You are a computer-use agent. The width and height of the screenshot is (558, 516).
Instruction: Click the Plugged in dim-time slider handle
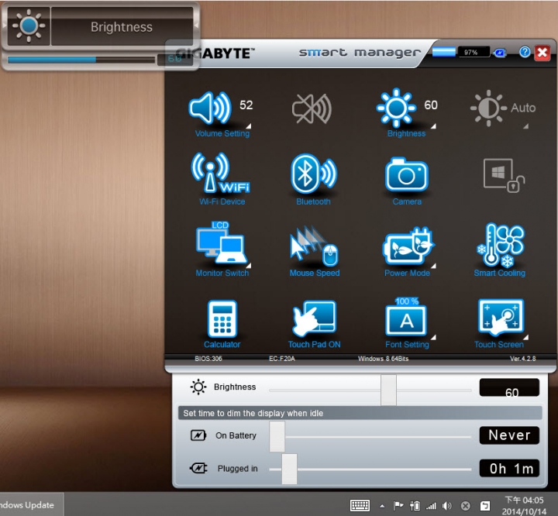289,469
